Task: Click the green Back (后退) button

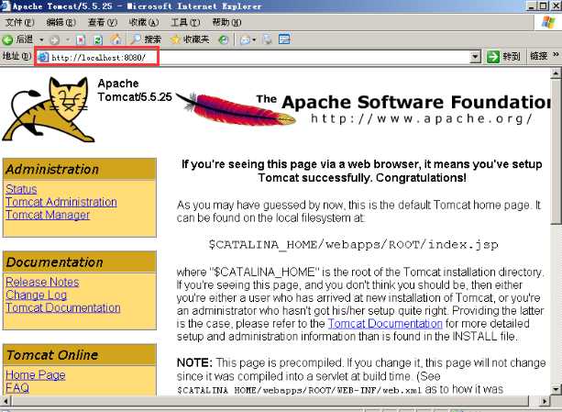Action: pos(18,39)
